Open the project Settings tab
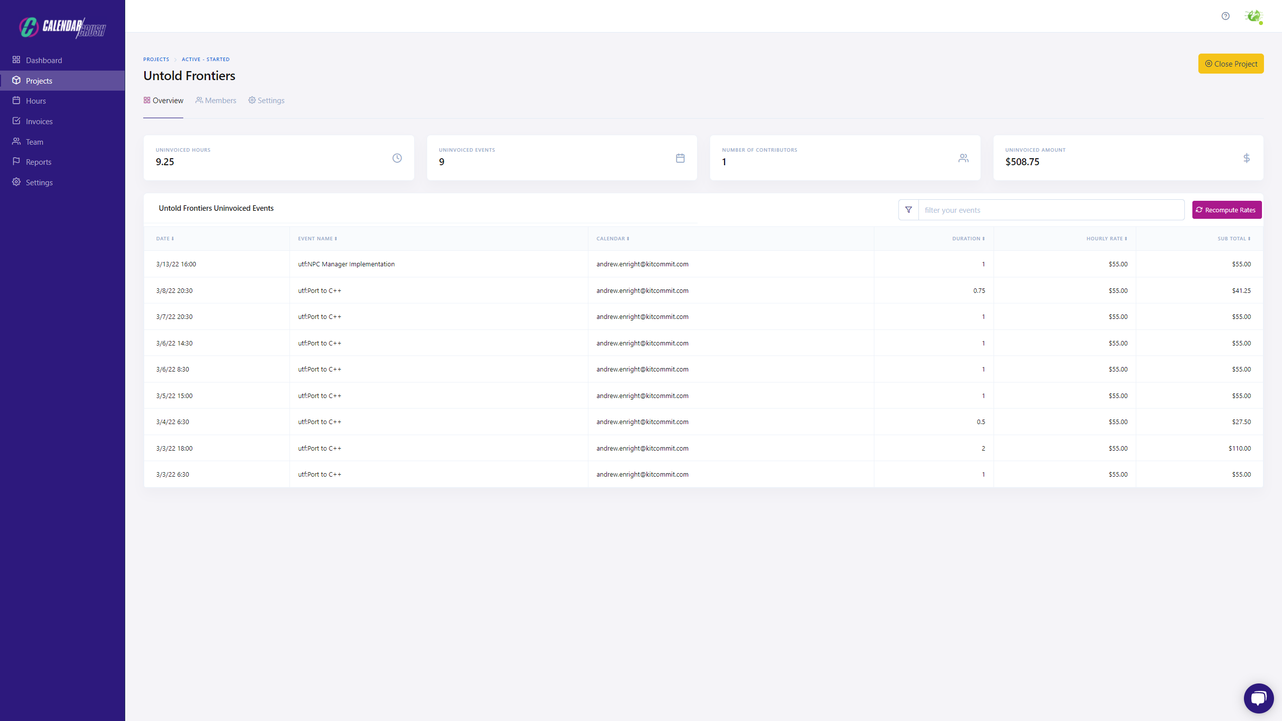Image resolution: width=1282 pixels, height=721 pixels. pos(266,101)
